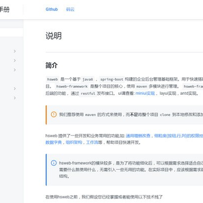Expand the topmost sidebar chevron
Screen dimensions: 203x203
15,51
